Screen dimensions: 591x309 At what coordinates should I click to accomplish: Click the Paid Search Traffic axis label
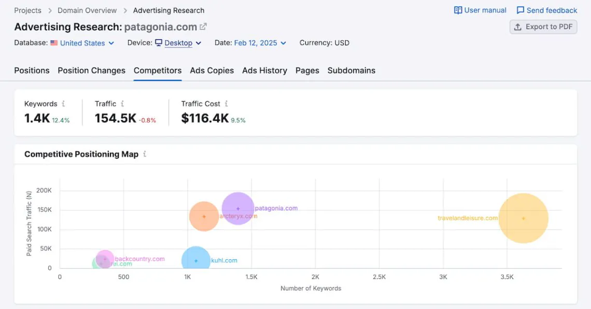(x=29, y=223)
